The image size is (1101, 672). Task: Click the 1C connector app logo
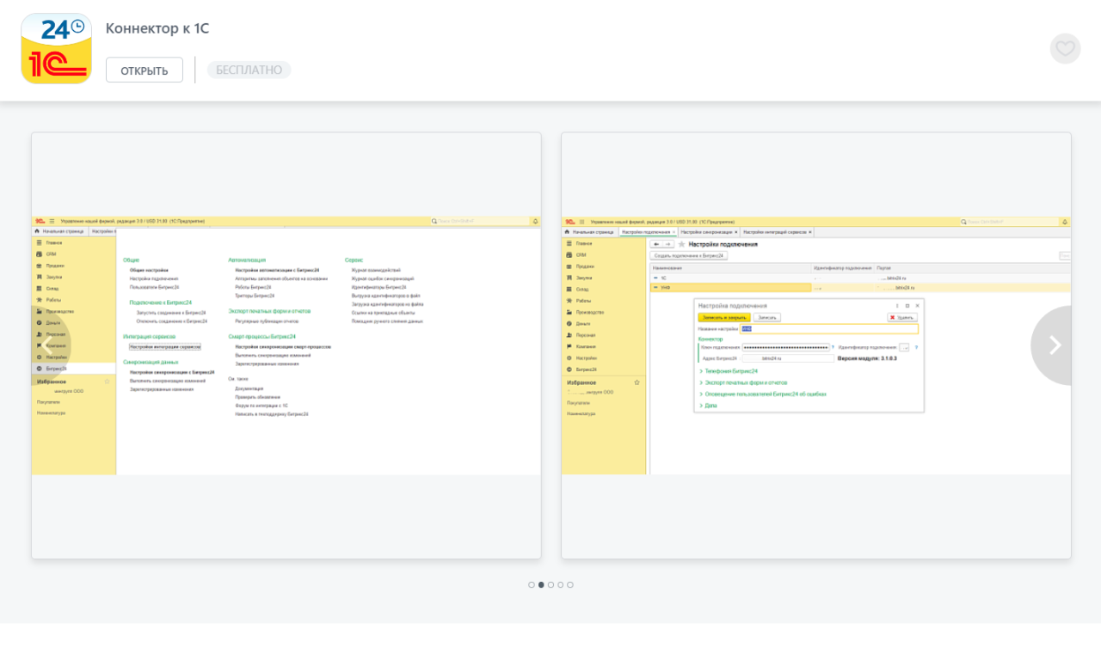[x=56, y=48]
